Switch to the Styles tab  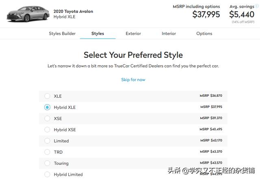point(97,34)
